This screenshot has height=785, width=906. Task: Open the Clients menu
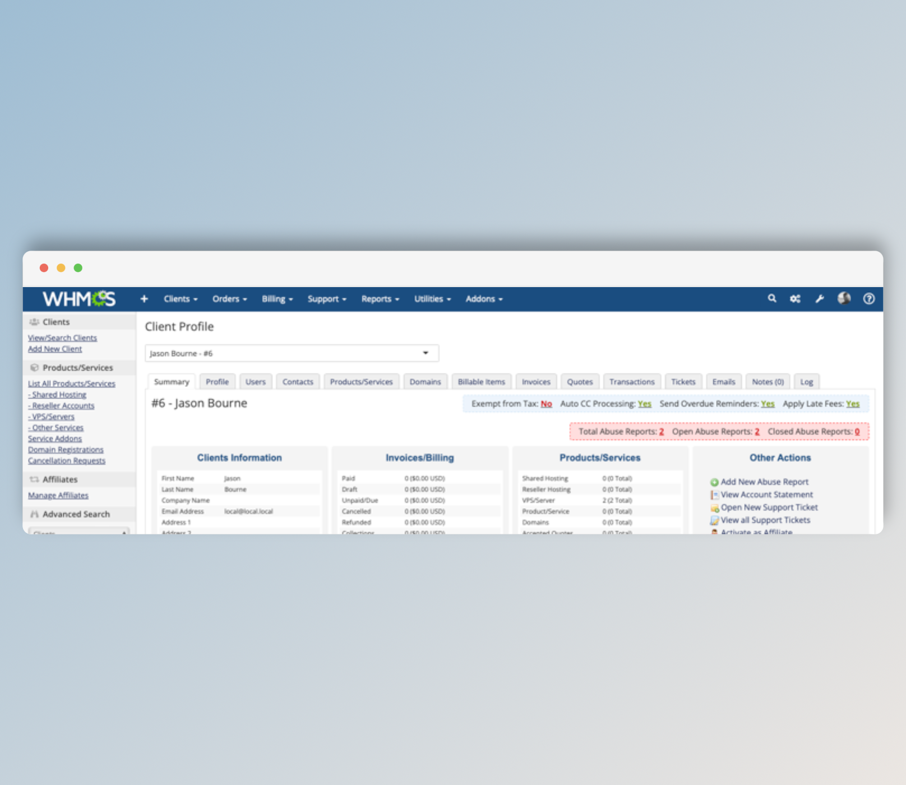click(x=181, y=299)
